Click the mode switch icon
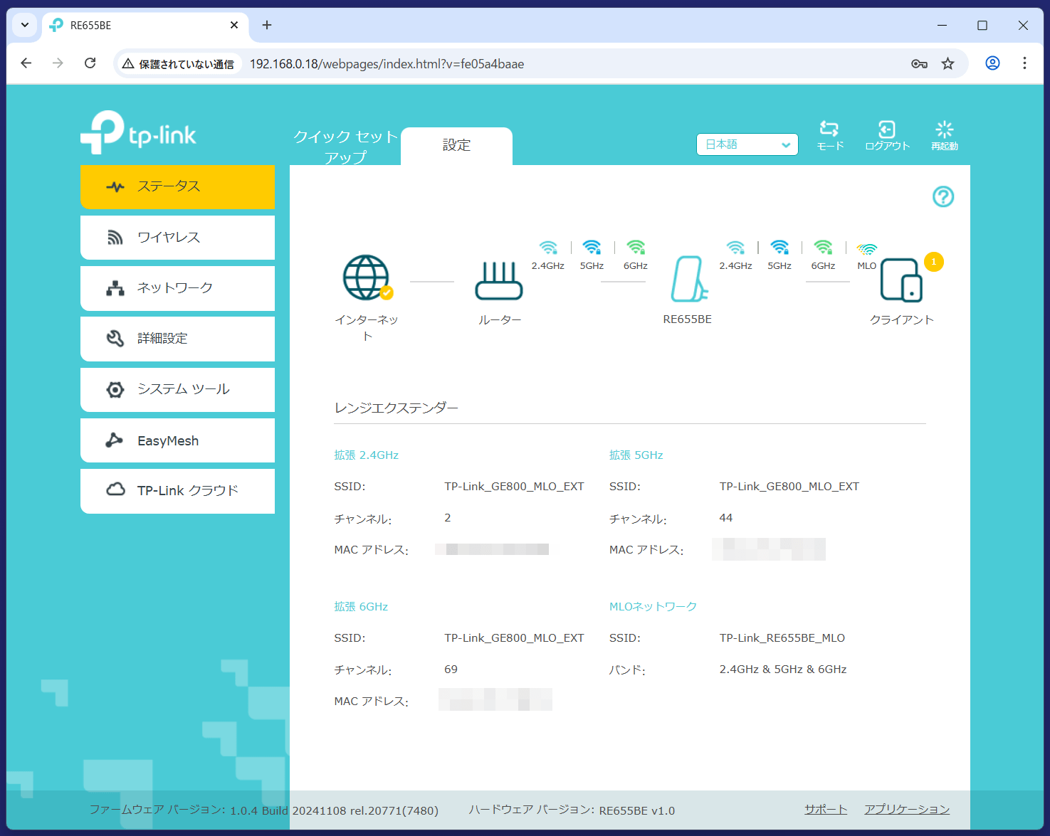1050x836 pixels. pos(829,129)
